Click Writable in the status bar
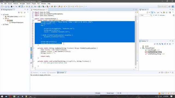 98,93
